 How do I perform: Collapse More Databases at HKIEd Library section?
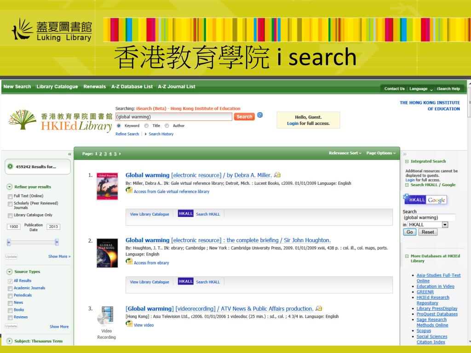407,256
